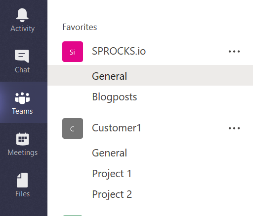Open the Activity bell icon
Image resolution: width=253 pixels, height=216 pixels.
(22, 15)
